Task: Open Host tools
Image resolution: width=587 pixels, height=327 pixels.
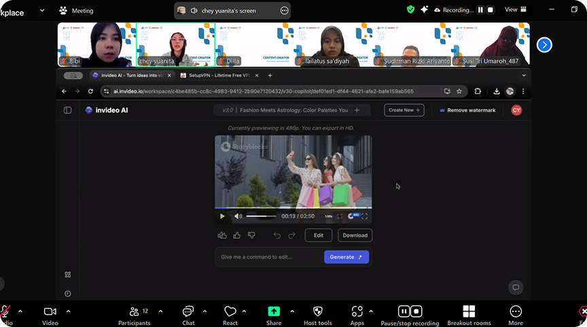Action: 318,315
